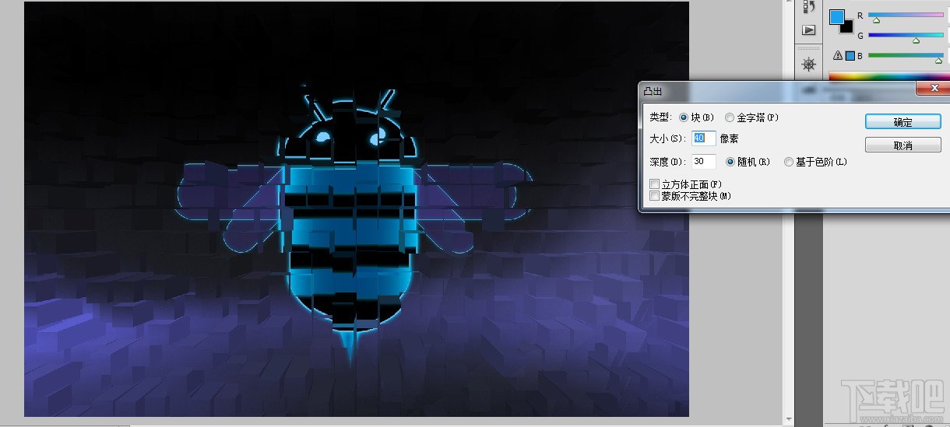Select the 金字塔 (Pyramids) type radio button
Image resolution: width=950 pixels, height=427 pixels.
[729, 117]
